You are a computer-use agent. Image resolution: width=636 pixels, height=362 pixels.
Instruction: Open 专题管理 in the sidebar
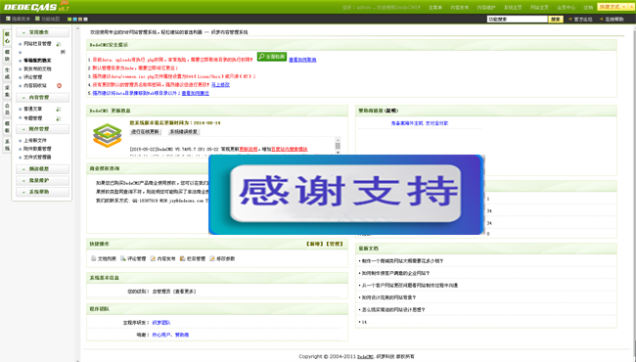click(x=33, y=118)
